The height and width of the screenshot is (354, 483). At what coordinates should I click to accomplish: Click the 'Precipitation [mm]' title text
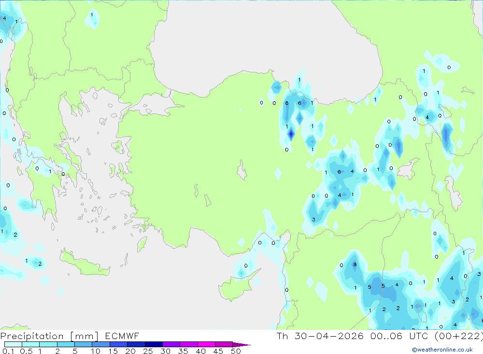point(49,336)
